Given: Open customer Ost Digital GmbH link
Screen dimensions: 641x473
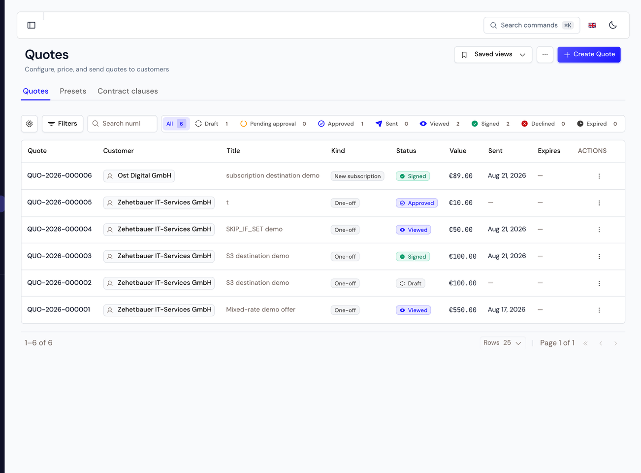Looking at the screenshot, I should [x=139, y=176].
